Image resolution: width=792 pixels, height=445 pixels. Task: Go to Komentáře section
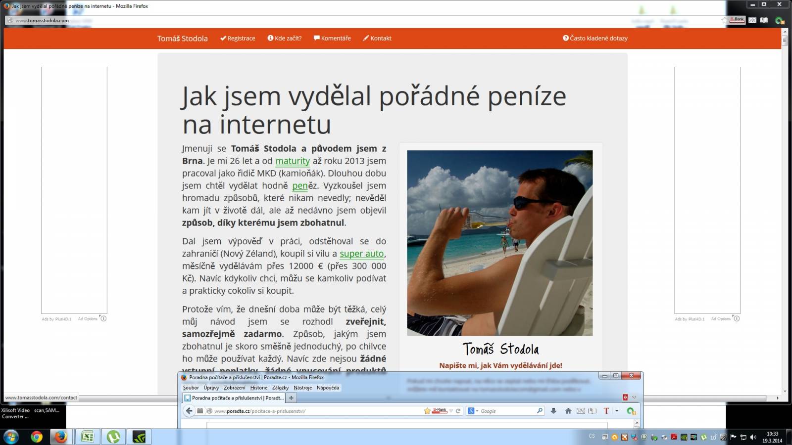coord(336,39)
